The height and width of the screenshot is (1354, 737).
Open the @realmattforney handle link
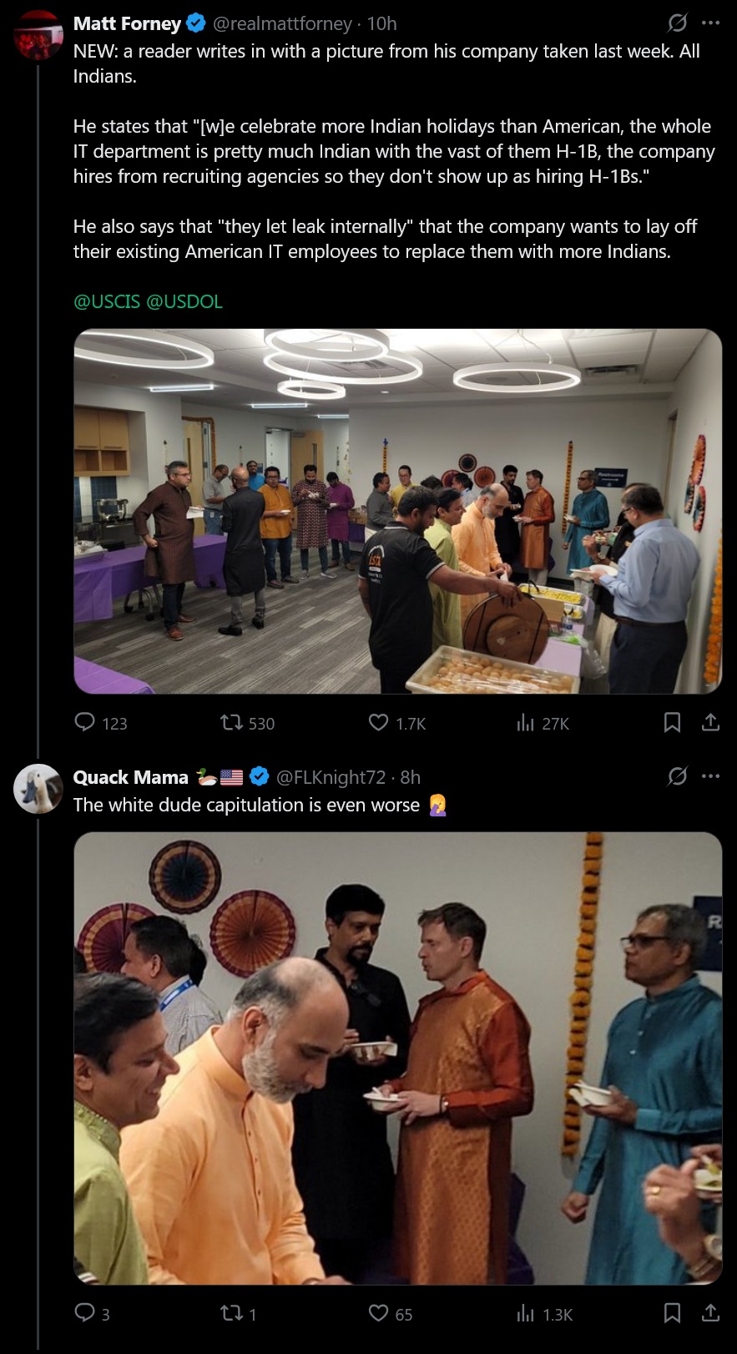point(283,23)
